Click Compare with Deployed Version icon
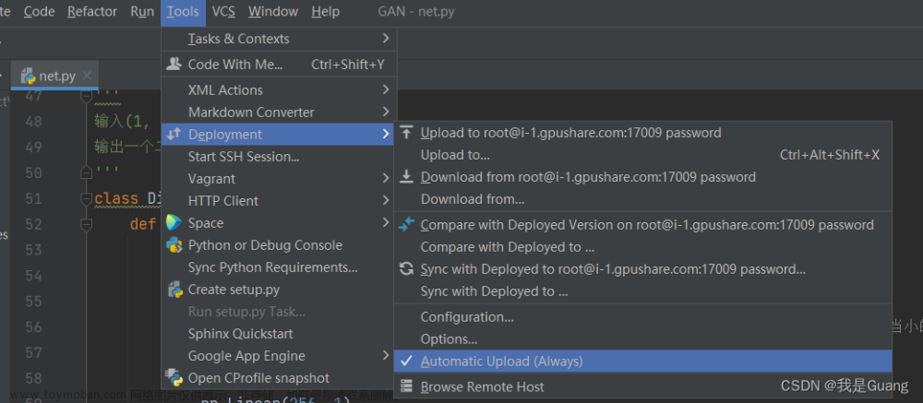Image resolution: width=923 pixels, height=403 pixels. coord(406,224)
